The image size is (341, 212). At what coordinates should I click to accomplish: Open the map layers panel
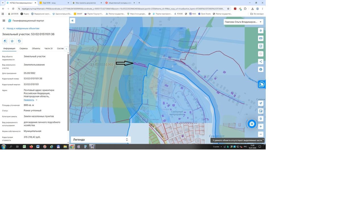coord(261,30)
